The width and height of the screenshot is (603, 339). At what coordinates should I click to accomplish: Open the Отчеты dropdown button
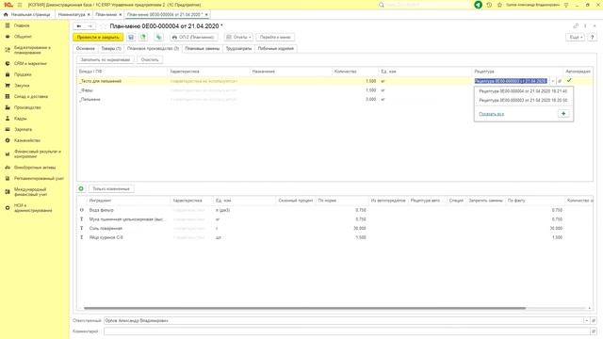(238, 38)
